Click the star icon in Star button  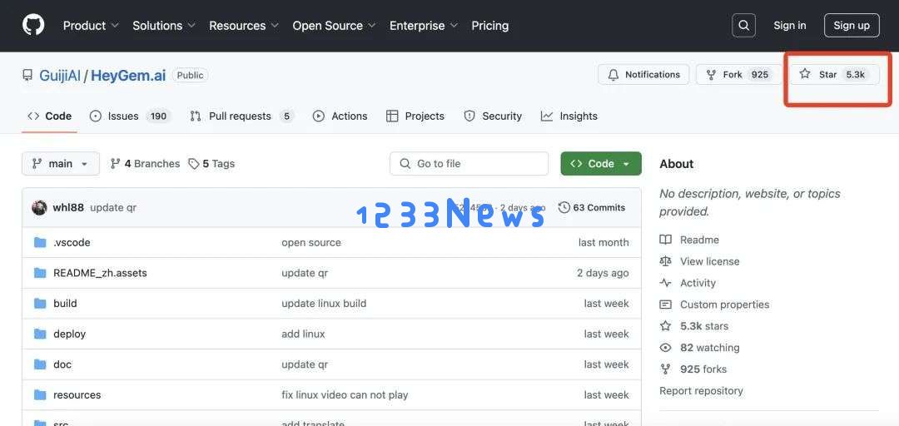coord(805,74)
